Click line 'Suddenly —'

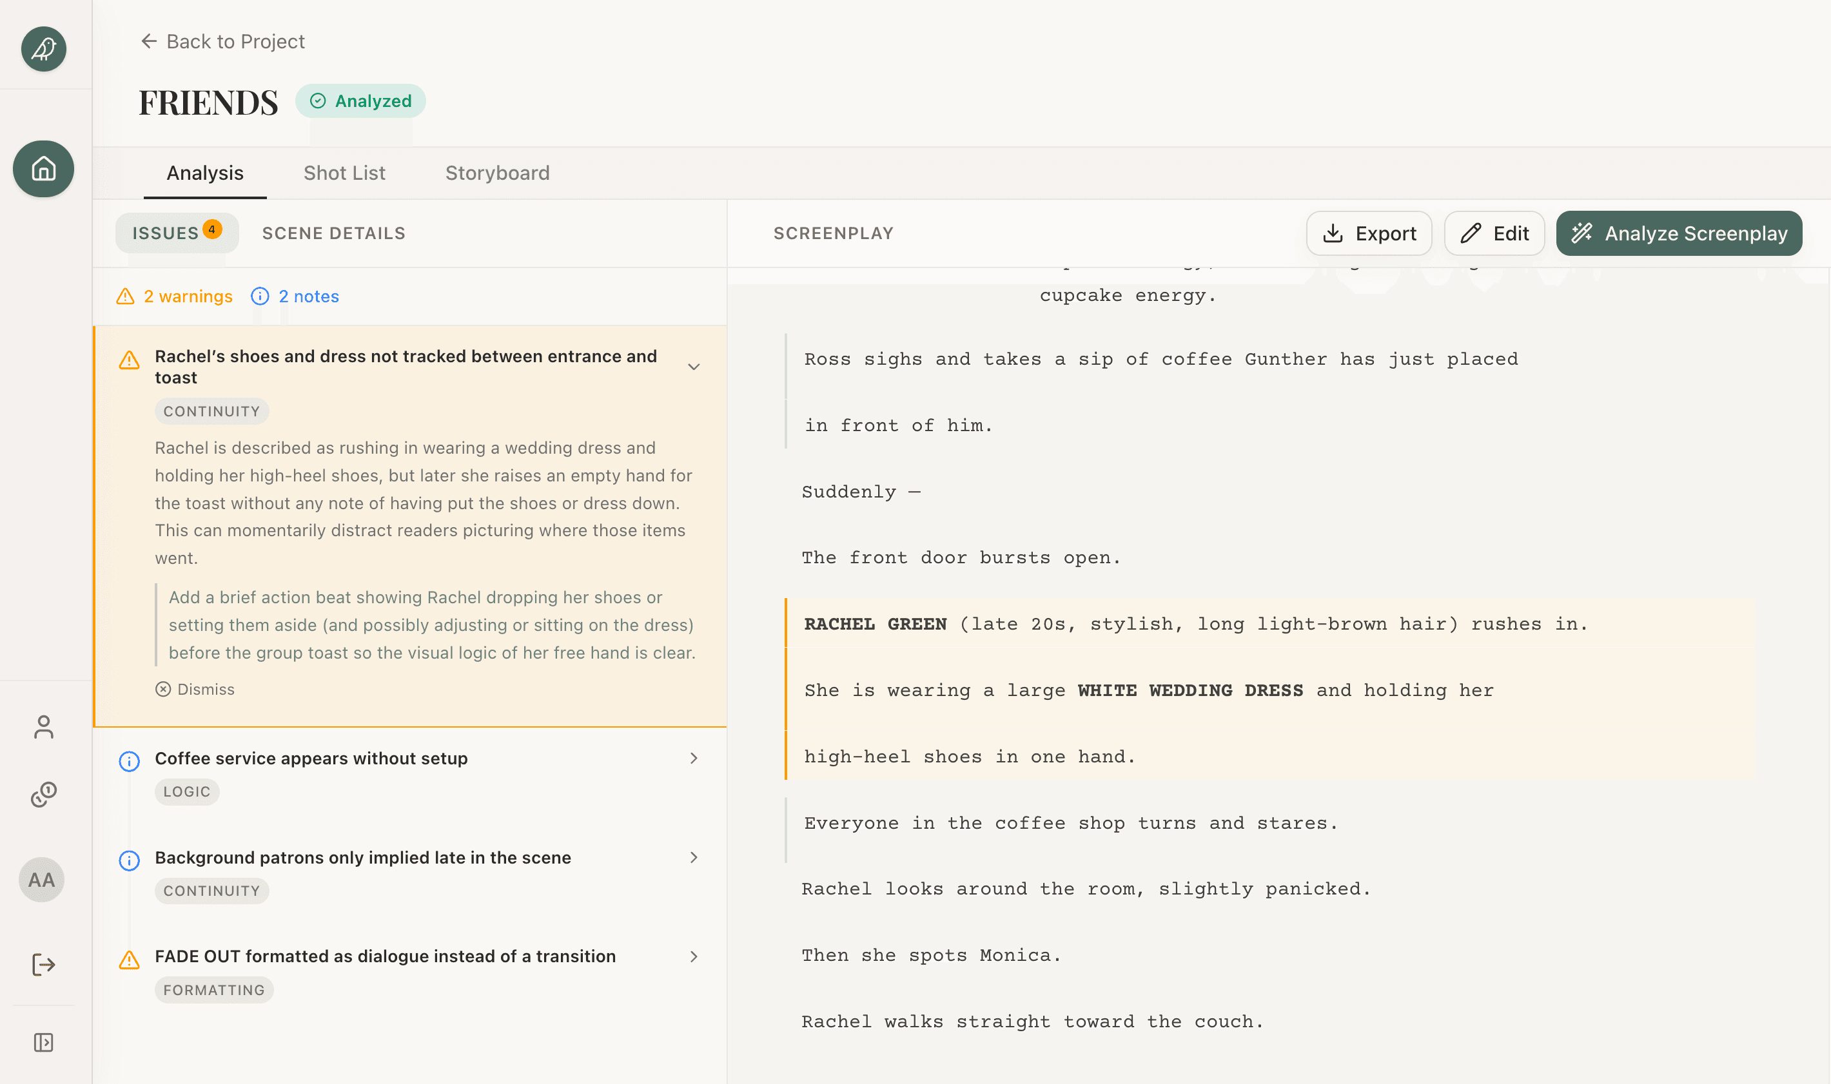click(x=861, y=492)
